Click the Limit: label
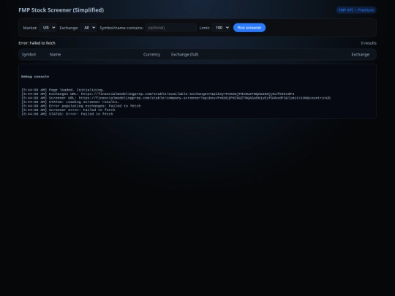The width and height of the screenshot is (395, 296). pyautogui.click(x=205, y=28)
